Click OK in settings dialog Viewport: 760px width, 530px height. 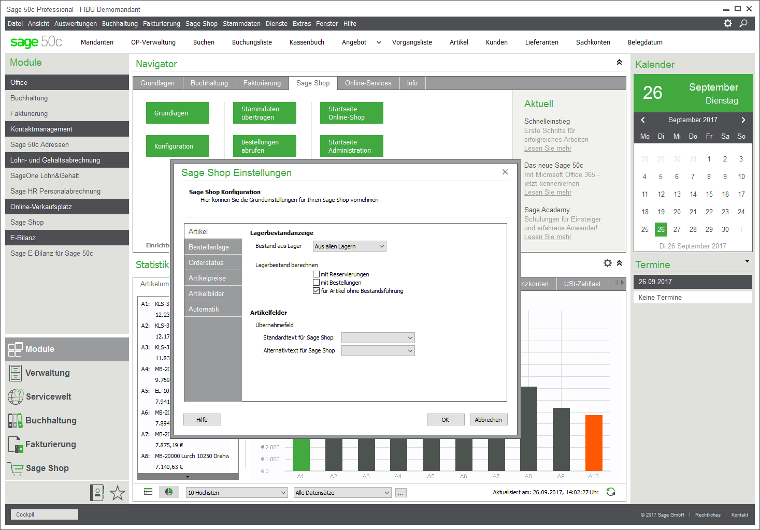[x=446, y=420]
